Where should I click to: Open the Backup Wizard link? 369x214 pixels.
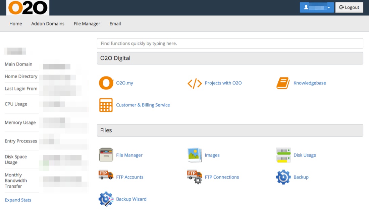point(131,199)
